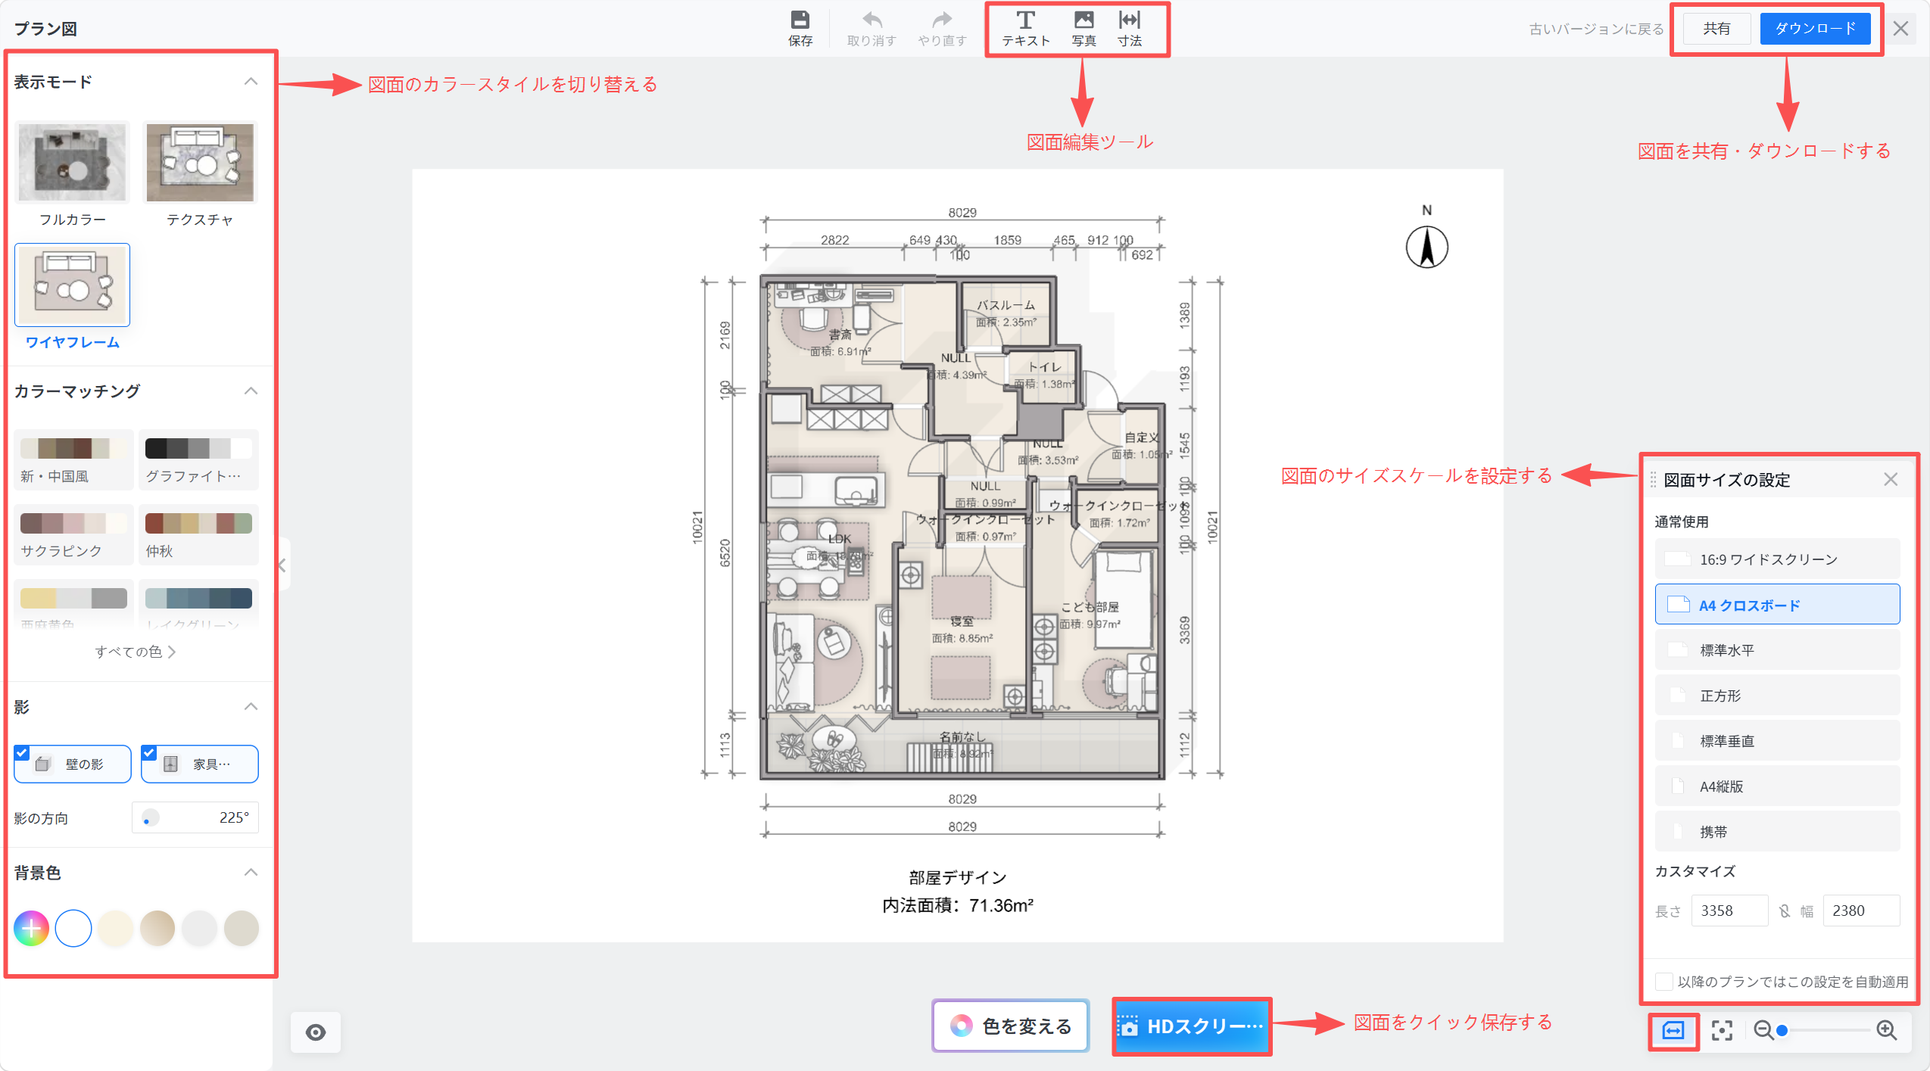Screen dimensions: 1930x1071
Task: Click the aspect ratio link icon
Action: (x=1784, y=911)
